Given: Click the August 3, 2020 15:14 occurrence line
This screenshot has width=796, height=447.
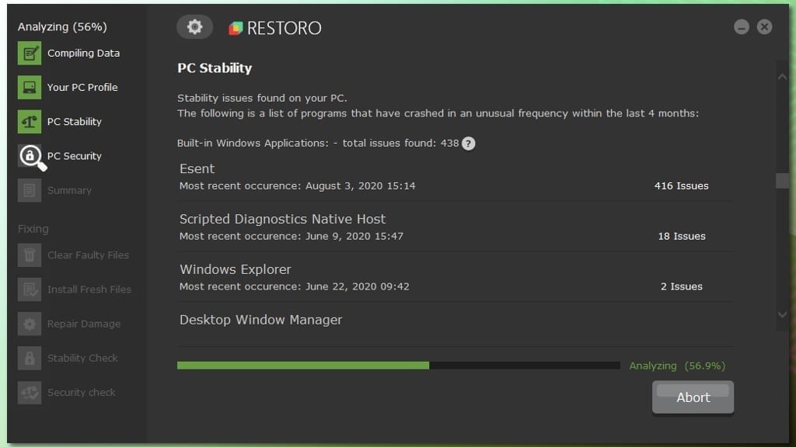Looking at the screenshot, I should [x=297, y=186].
